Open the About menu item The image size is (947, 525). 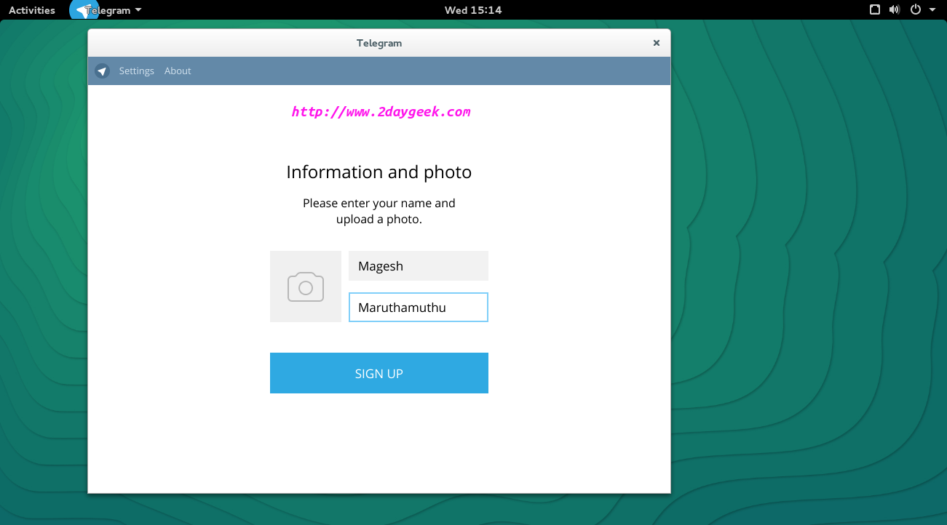click(178, 71)
